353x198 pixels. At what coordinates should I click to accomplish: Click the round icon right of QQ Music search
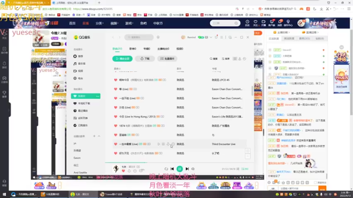pyautogui.click(x=158, y=37)
